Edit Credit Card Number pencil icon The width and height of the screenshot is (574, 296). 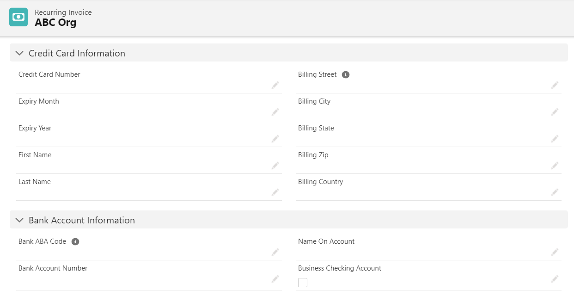coord(275,85)
